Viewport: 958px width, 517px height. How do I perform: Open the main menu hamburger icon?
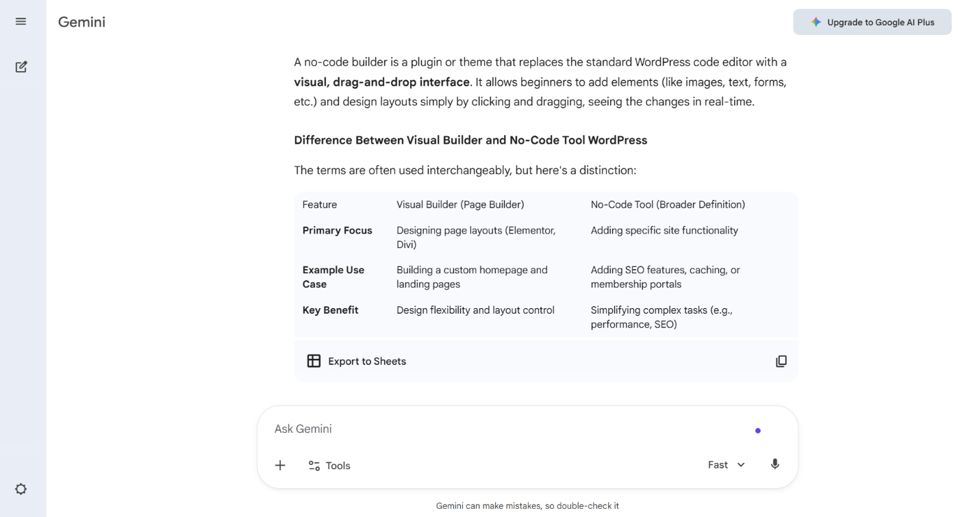(x=21, y=22)
